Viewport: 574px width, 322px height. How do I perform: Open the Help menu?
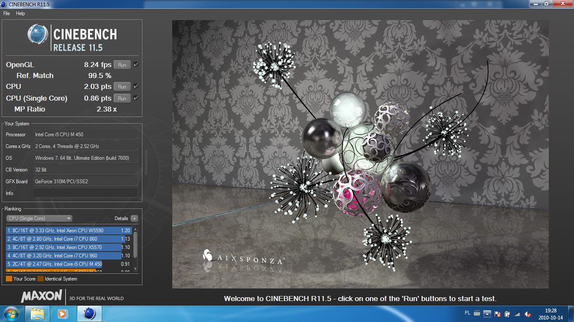tap(20, 13)
